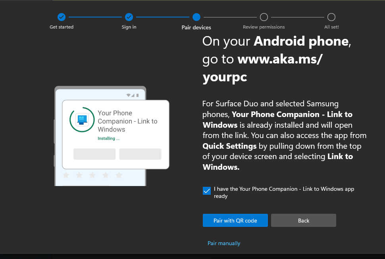Click the Get started step label

62,27
